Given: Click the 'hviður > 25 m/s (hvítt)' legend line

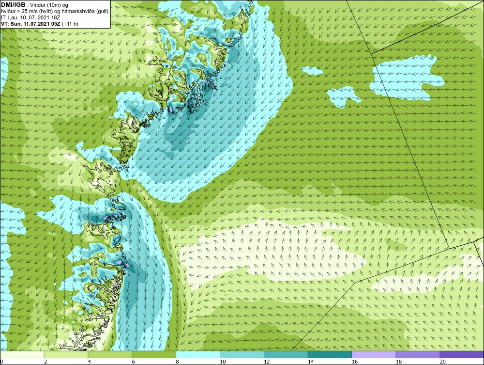Looking at the screenshot, I should tap(27, 12).
